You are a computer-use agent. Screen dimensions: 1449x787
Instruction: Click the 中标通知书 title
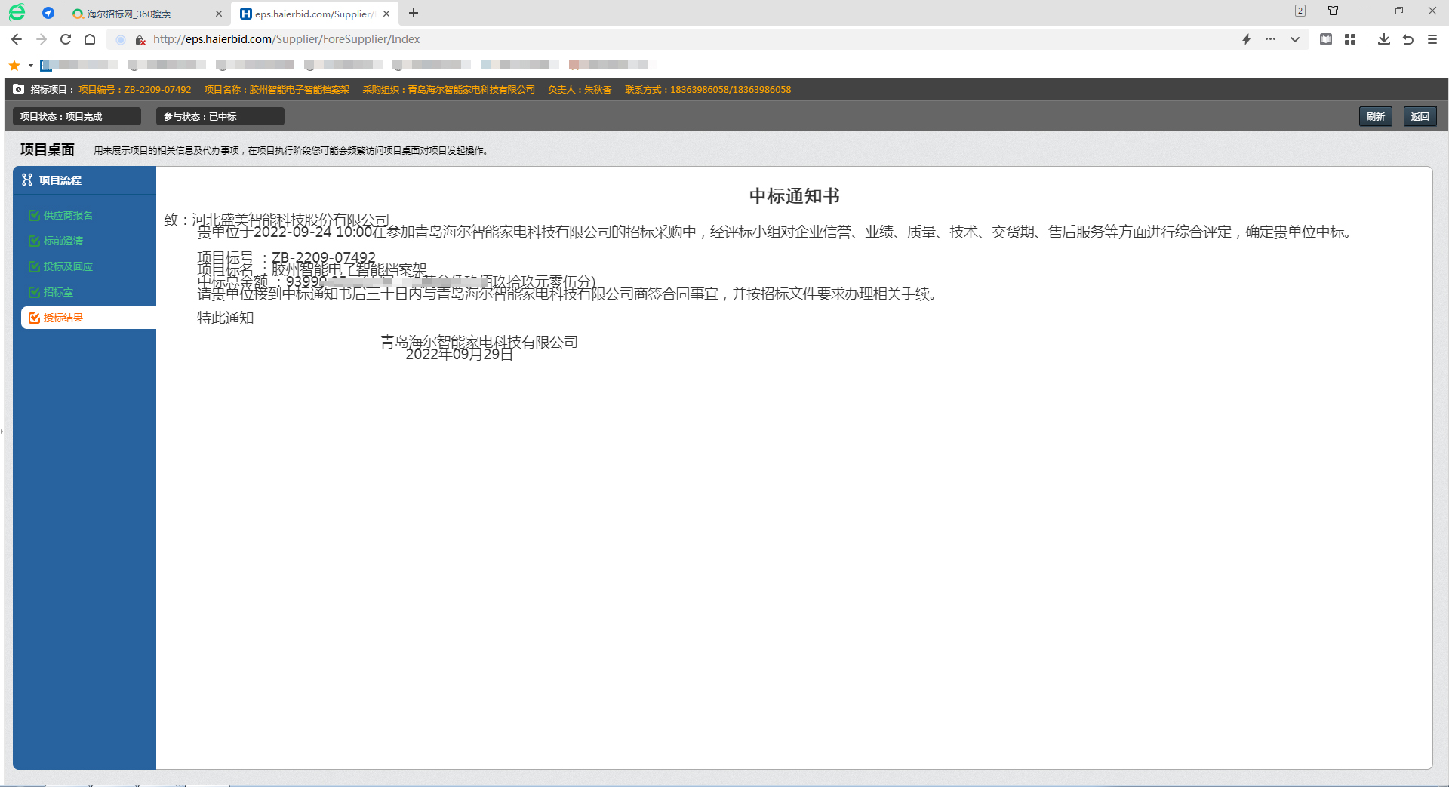pos(794,196)
